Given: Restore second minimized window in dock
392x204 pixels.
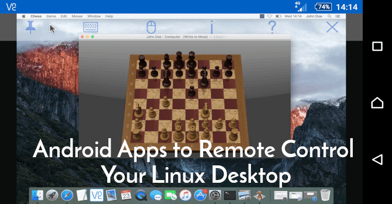Looking at the screenshot, I should point(296,196).
